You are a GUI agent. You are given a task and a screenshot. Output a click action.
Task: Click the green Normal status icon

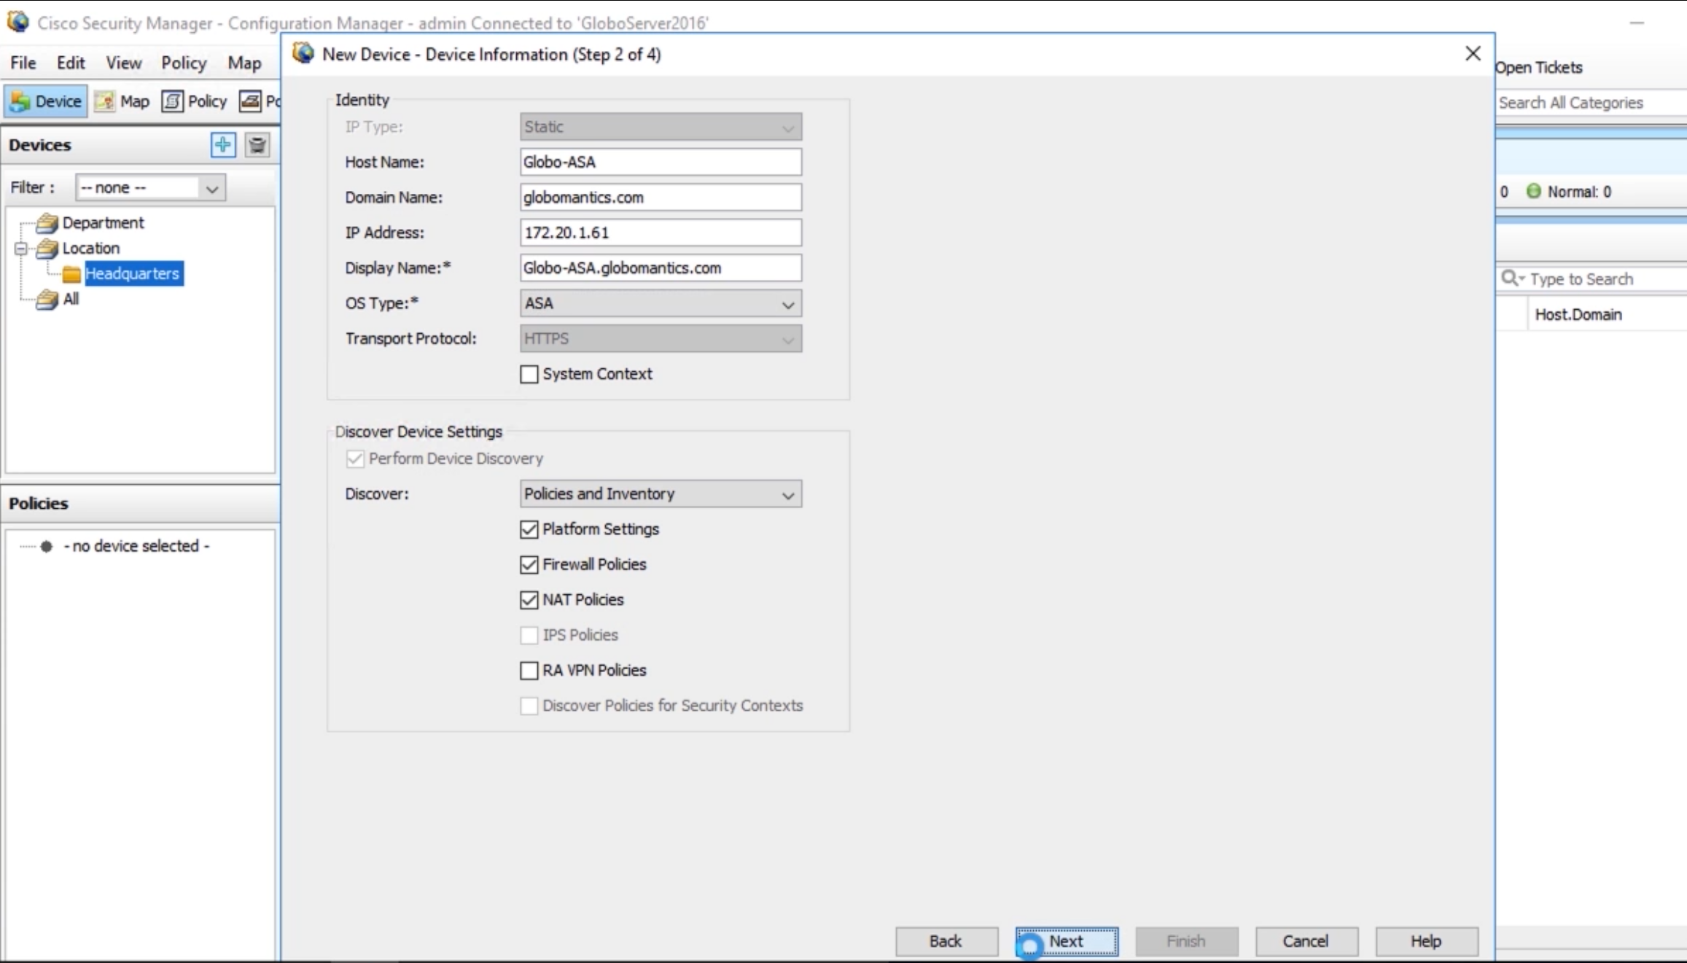1534,191
